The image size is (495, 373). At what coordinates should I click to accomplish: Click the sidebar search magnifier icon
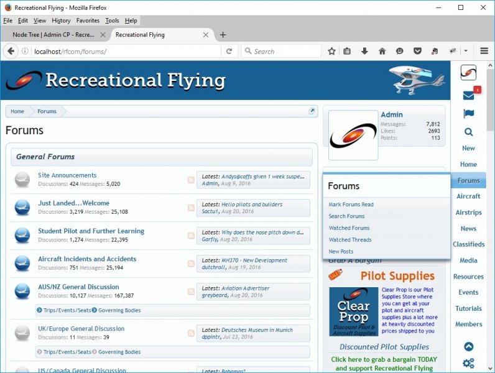(468, 132)
